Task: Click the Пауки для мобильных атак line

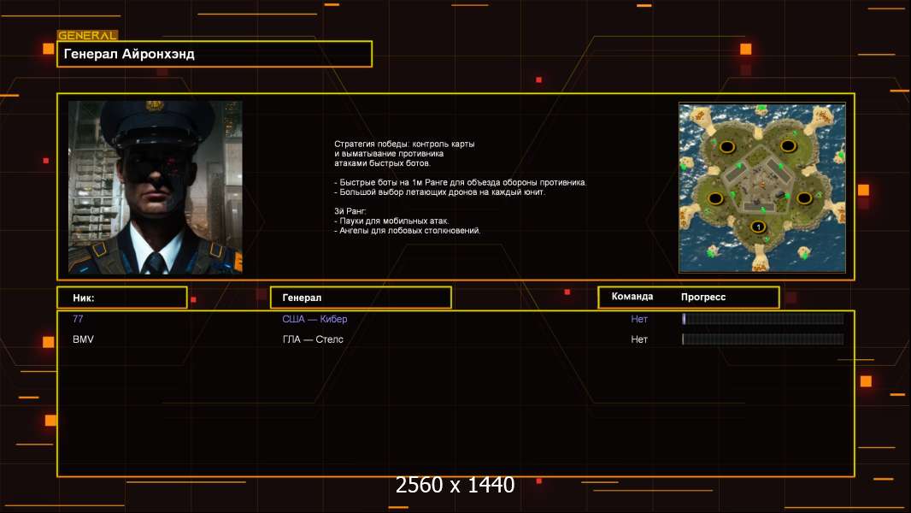Action: [x=391, y=221]
